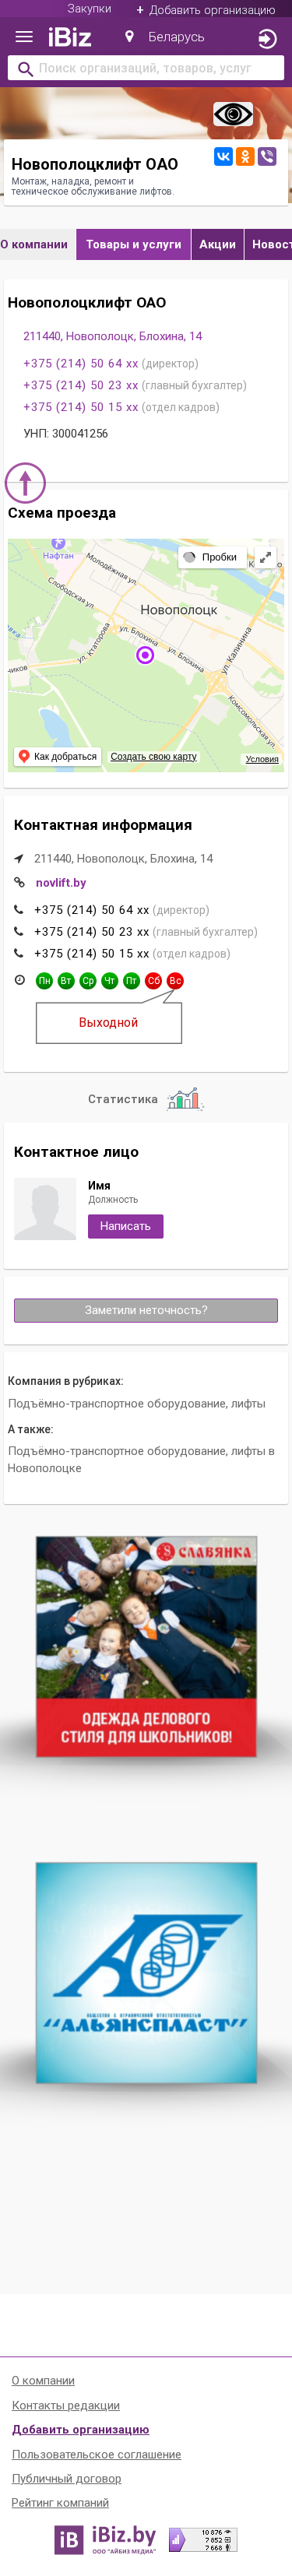Open the Как добраться route option
This screenshot has height=2576, width=292.
58,757
